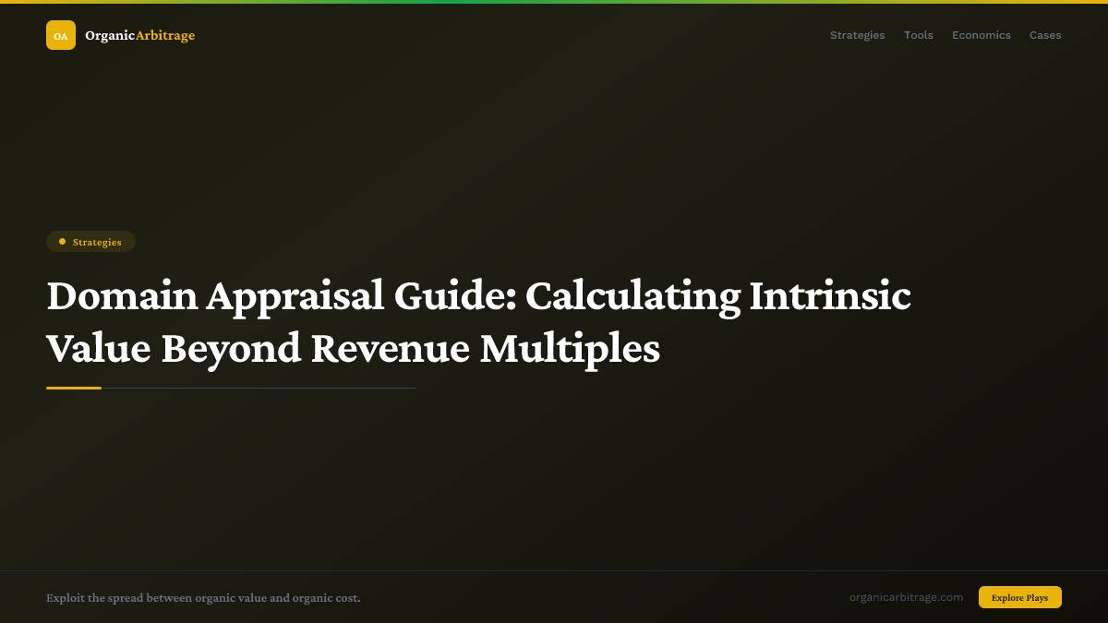Open the Strategies navigation menu
This screenshot has height=623, width=1108.
tap(857, 35)
